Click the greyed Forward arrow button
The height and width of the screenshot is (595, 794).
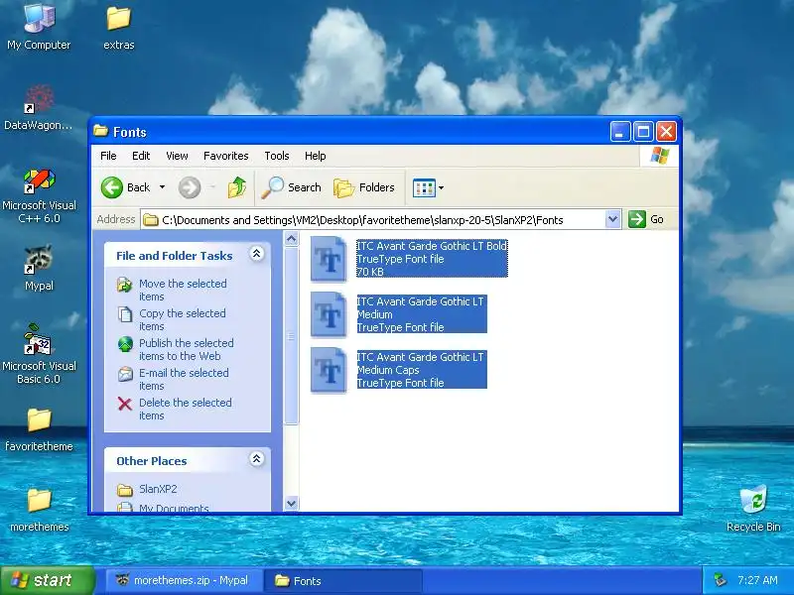[190, 187]
